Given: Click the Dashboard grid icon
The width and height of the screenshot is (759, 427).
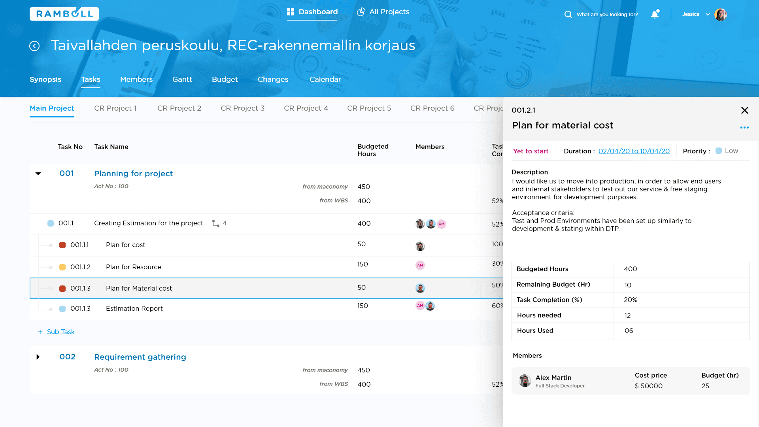Looking at the screenshot, I should tap(291, 12).
